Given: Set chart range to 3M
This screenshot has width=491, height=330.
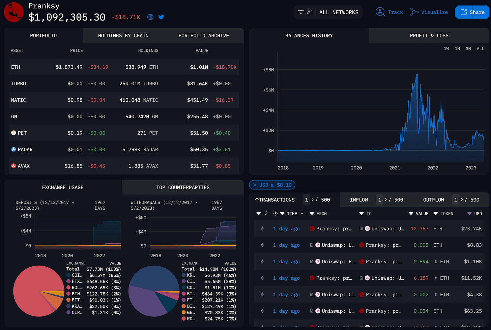Looking at the screenshot, I should [x=468, y=49].
